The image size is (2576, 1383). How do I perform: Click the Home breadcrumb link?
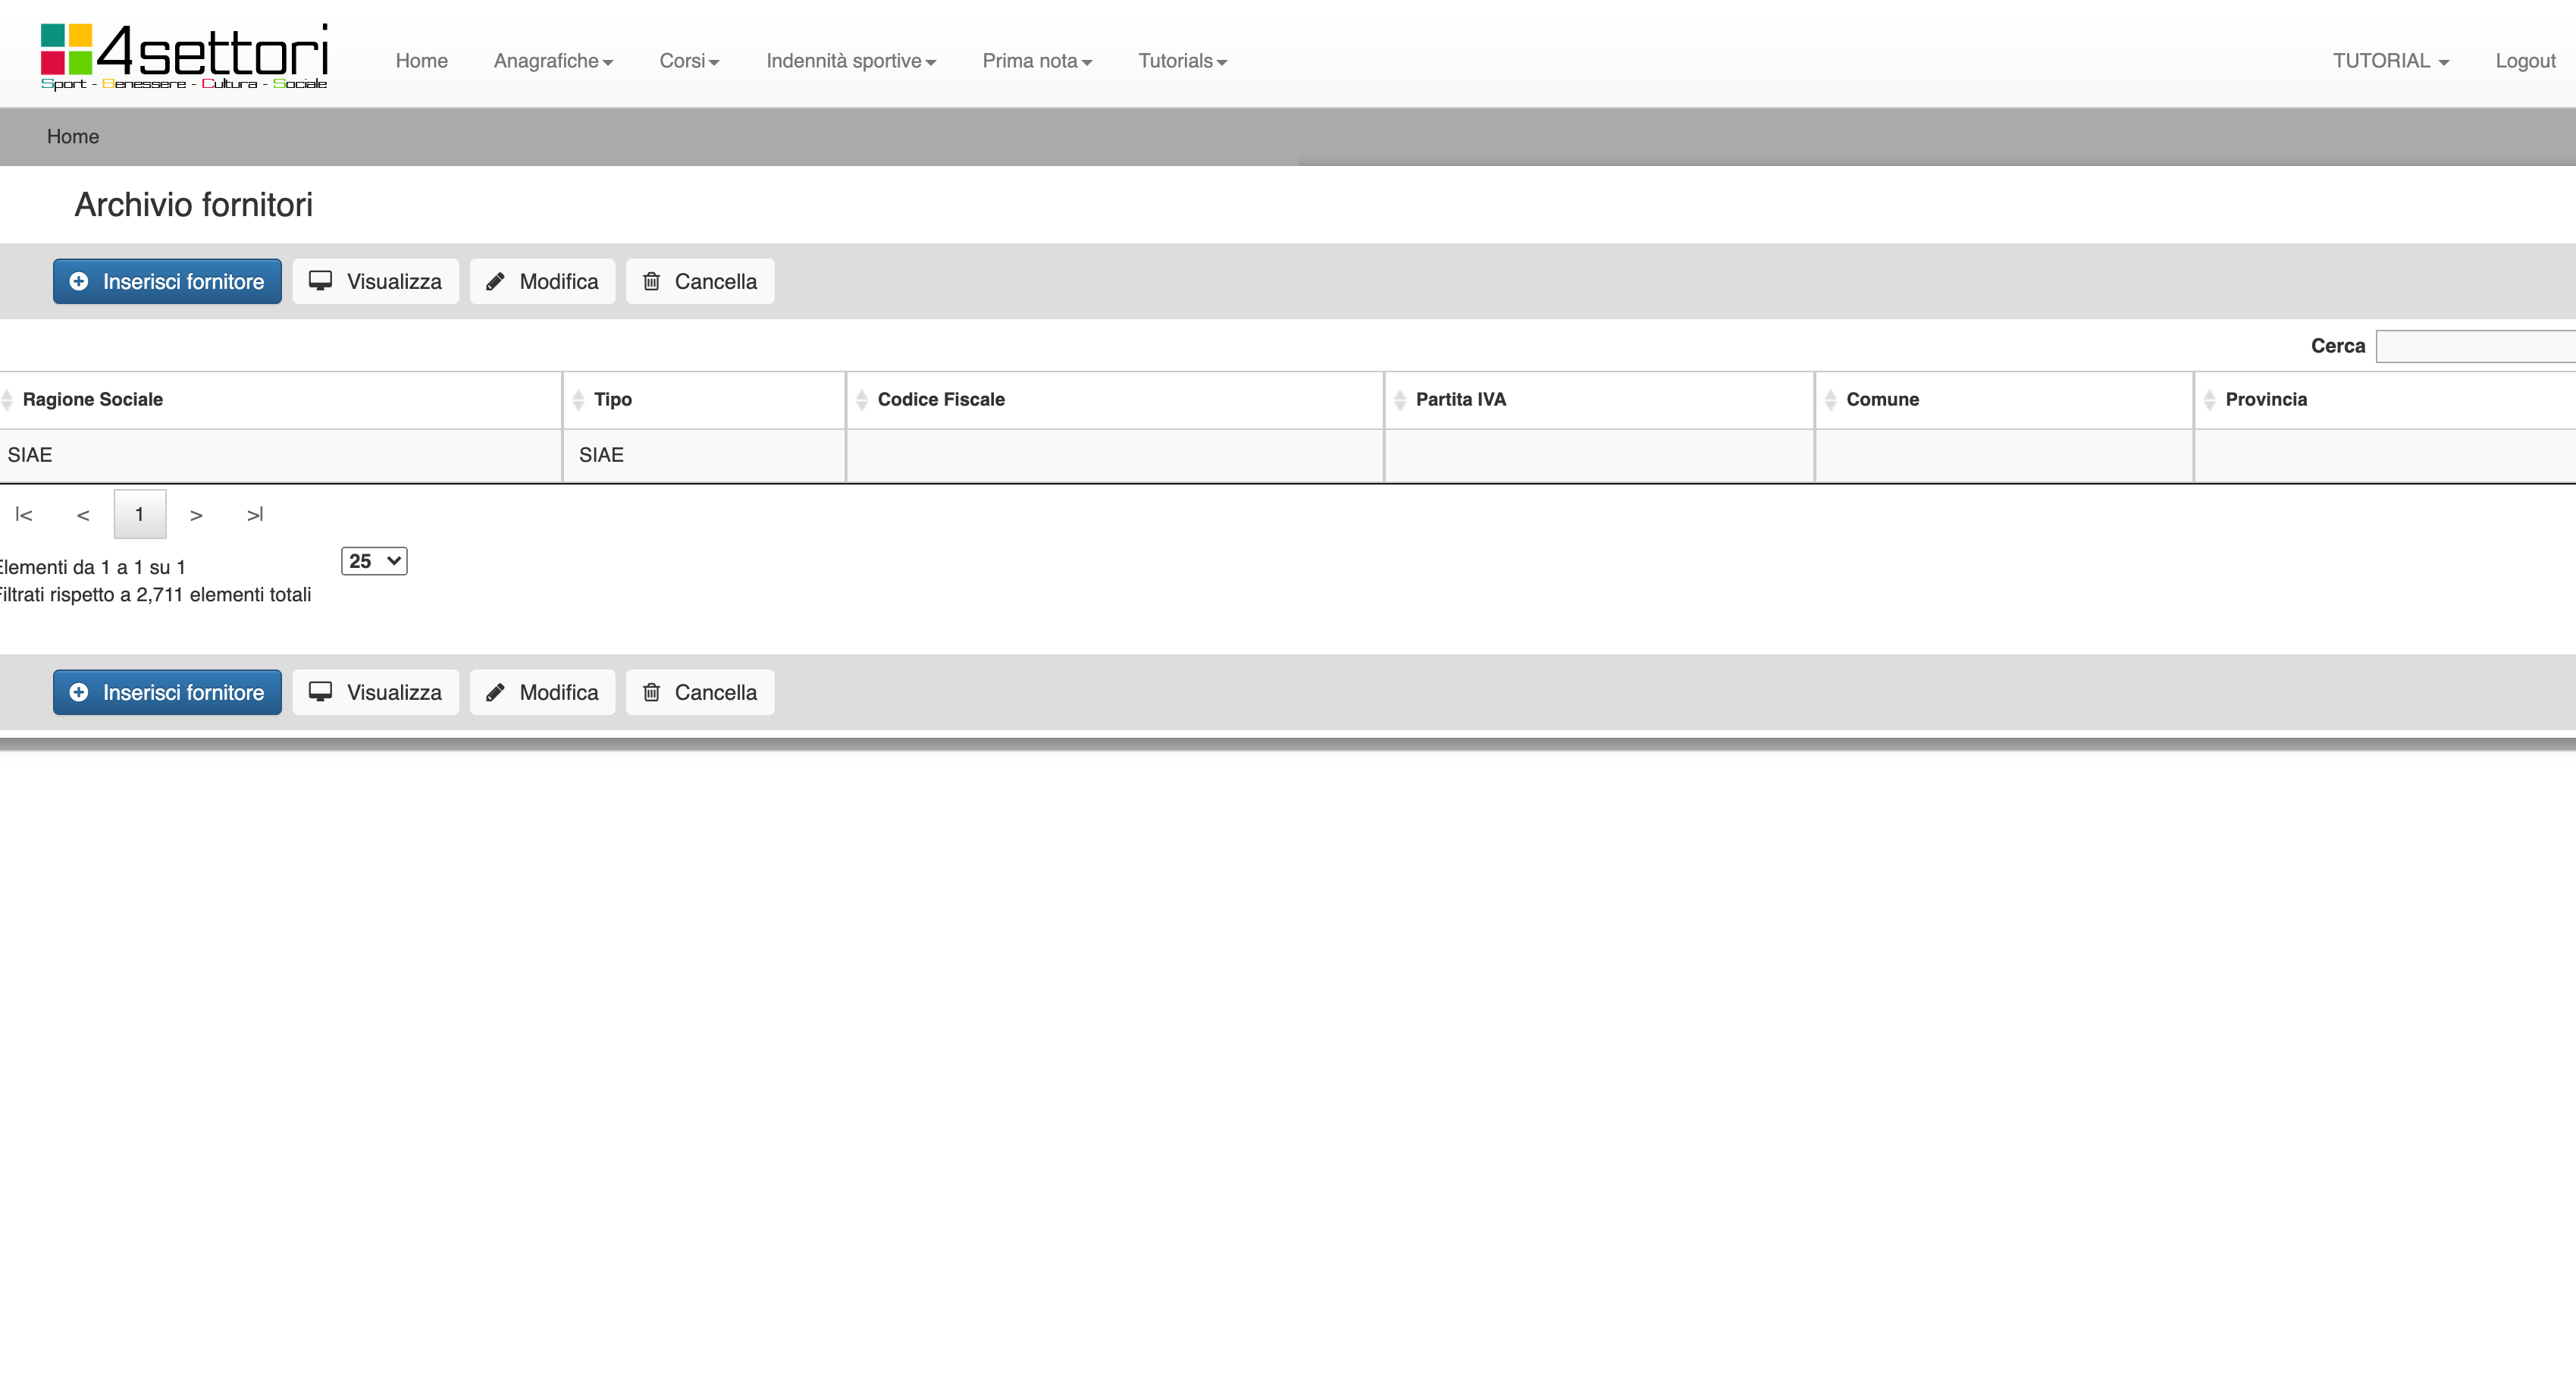click(73, 136)
